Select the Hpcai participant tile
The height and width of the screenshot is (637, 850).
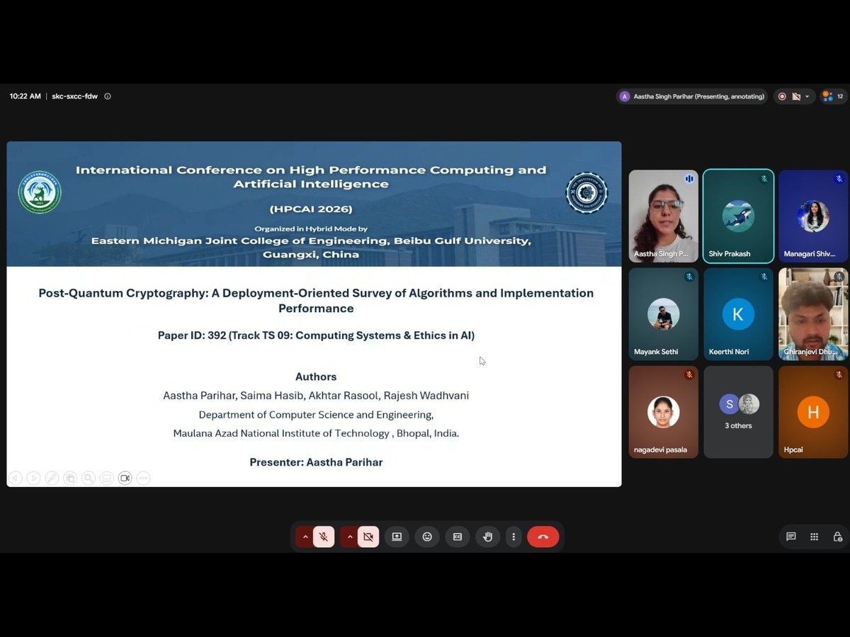point(813,412)
